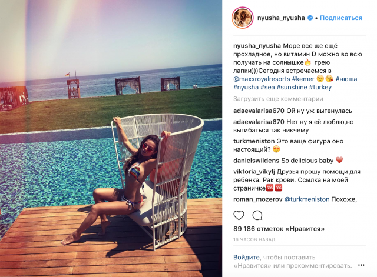The image size is (377, 277).
Task: Open the #turkey hashtag
Action: click(320, 87)
